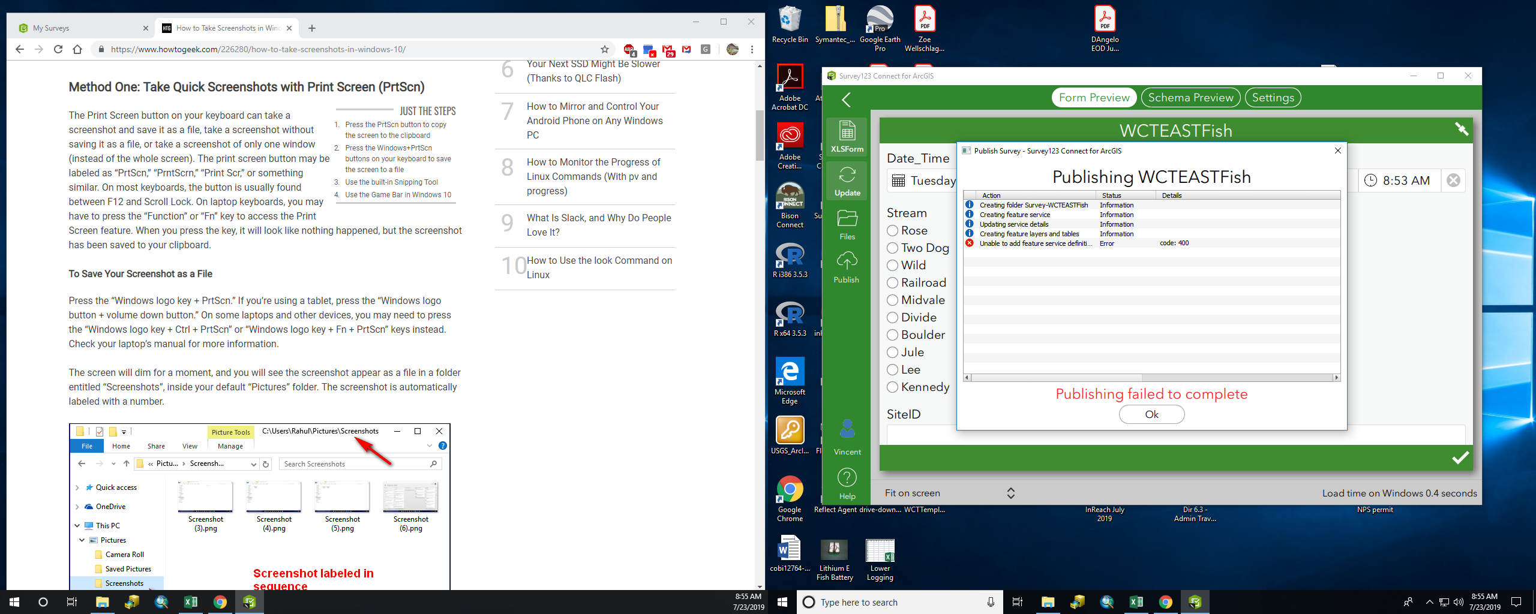Open the calendar picker in Date_Time field
The image size is (1536, 614).
pyautogui.click(x=898, y=180)
